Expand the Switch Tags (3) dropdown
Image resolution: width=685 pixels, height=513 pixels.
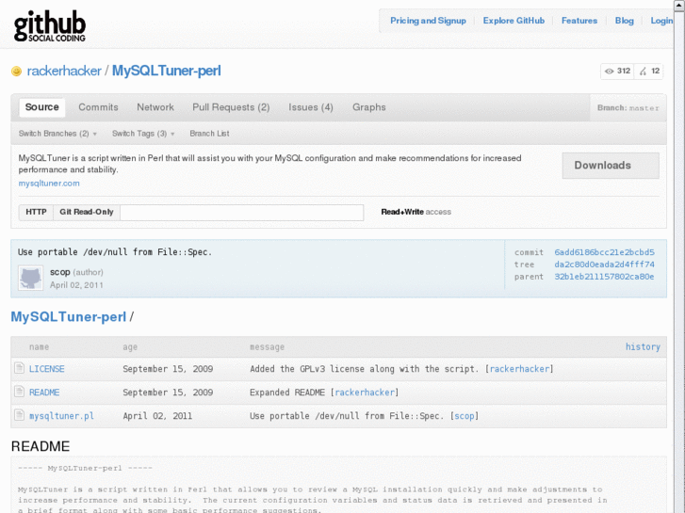143,134
